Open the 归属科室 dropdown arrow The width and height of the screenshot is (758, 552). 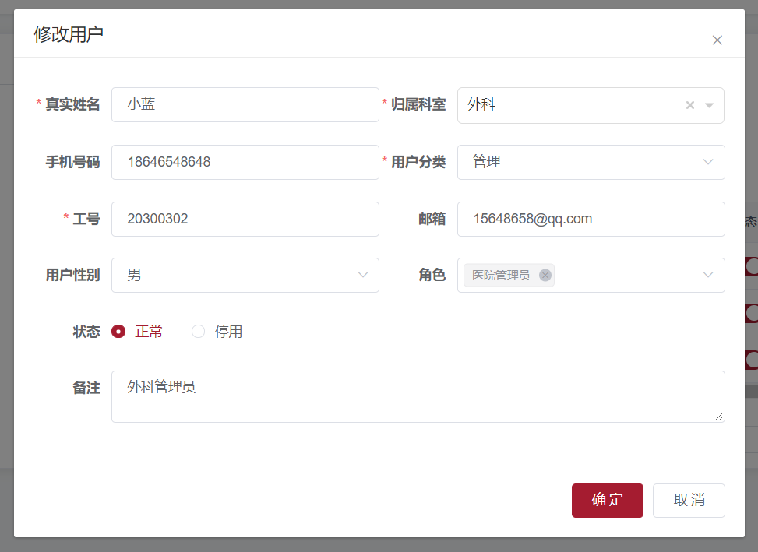pos(709,105)
